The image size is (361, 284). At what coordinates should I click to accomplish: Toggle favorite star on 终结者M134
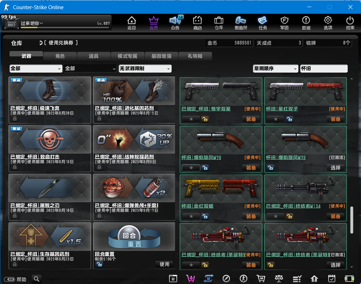click(x=275, y=216)
